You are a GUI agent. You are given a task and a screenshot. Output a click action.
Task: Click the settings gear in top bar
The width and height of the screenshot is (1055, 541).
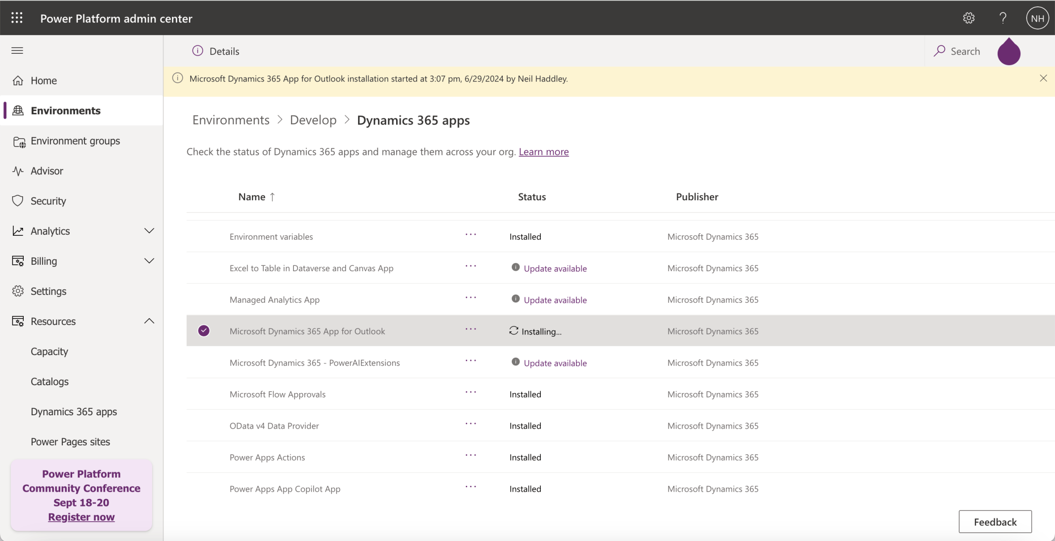(x=969, y=18)
